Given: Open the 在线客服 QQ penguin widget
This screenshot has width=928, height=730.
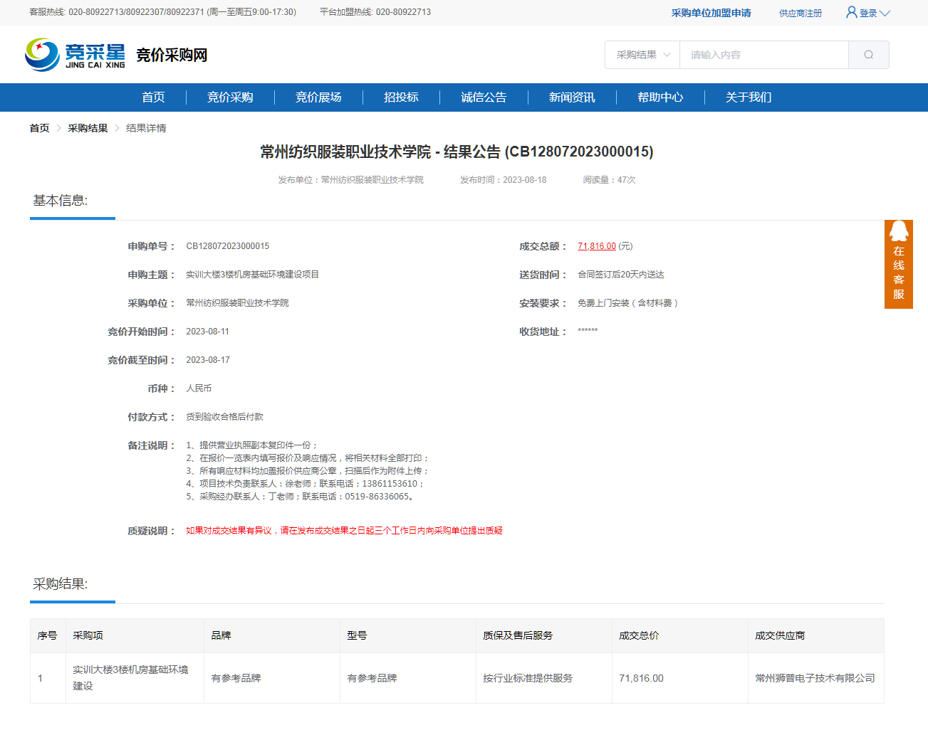Looking at the screenshot, I should point(898,263).
